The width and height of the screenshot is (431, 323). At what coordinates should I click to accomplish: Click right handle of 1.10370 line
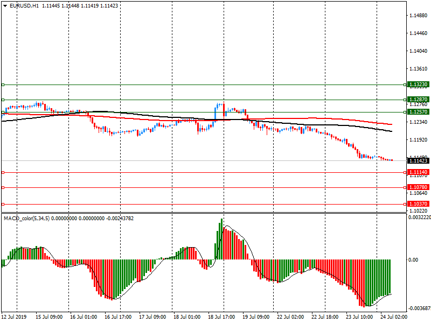(x=405, y=205)
